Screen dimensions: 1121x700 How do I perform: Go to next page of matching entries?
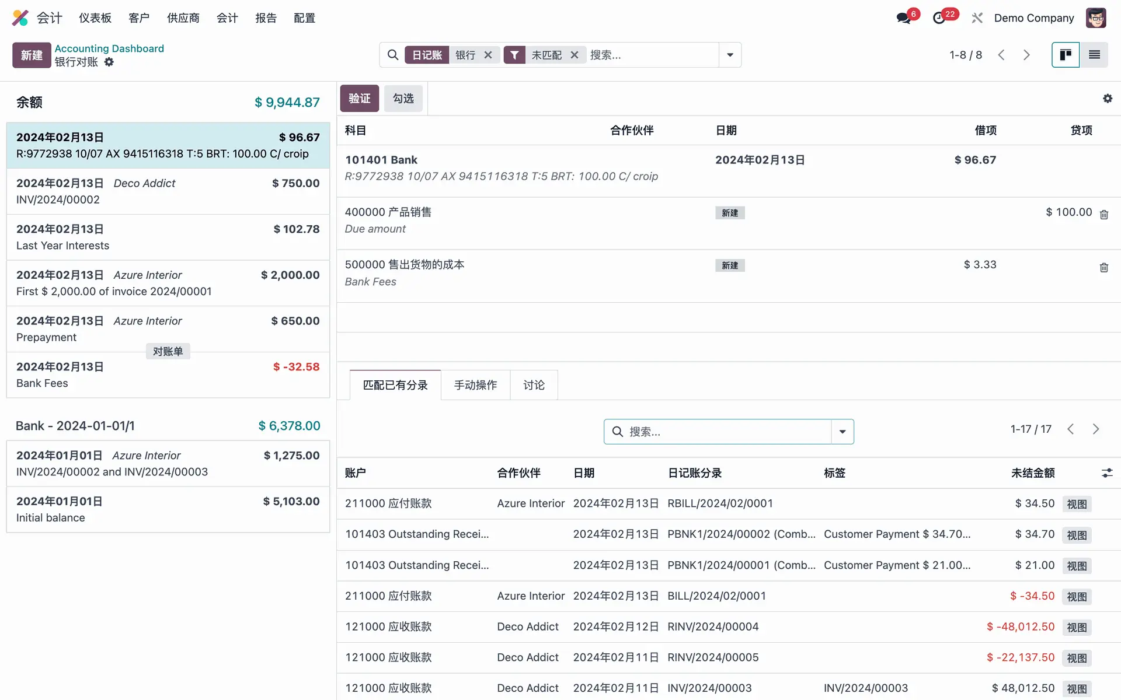tap(1096, 429)
